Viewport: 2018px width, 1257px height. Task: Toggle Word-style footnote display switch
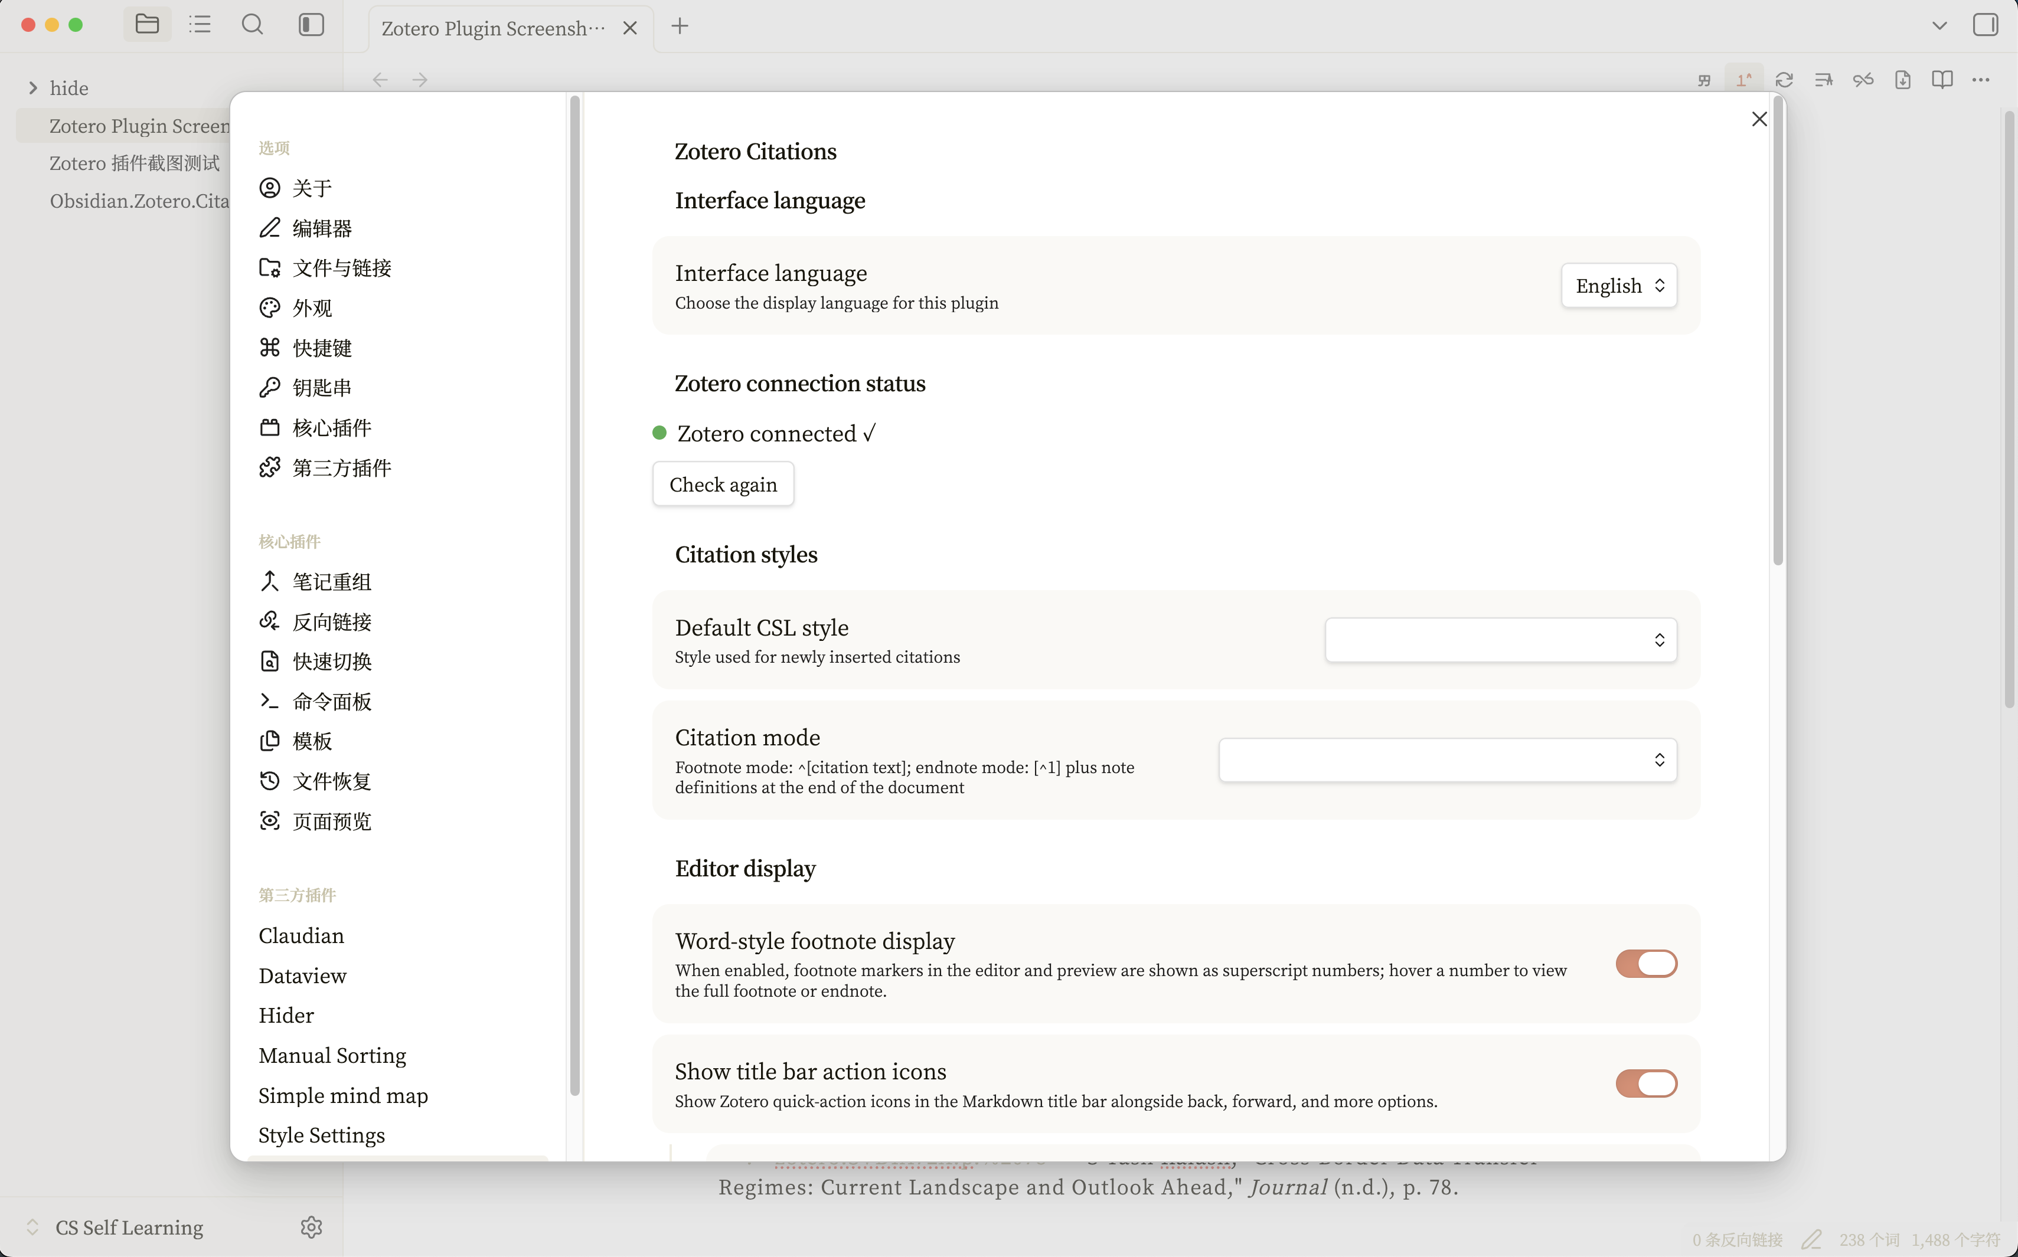click(x=1646, y=964)
